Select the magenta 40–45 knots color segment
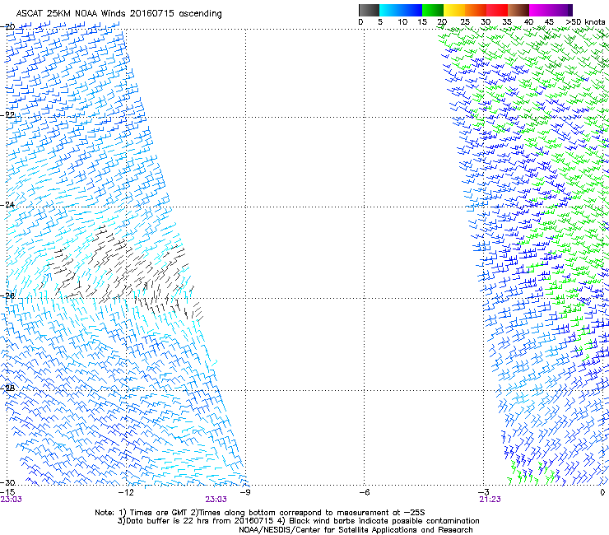This screenshot has height=535, width=609. (x=540, y=10)
